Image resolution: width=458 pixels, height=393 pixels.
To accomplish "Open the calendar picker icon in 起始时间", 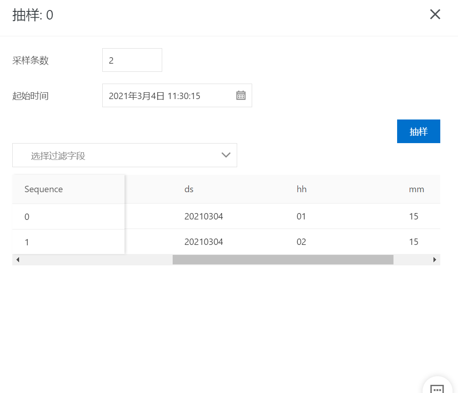I will click(x=241, y=95).
